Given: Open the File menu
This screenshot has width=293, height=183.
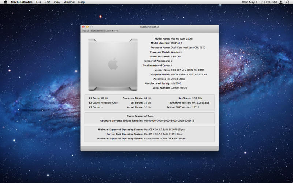Looking at the screenshot, I should (38, 2).
